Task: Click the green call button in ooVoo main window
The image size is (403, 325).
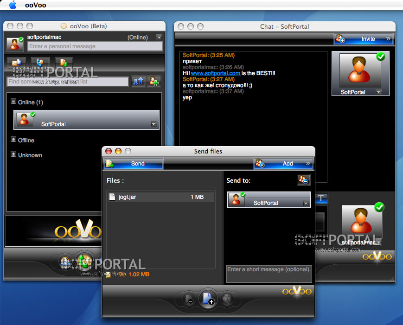Action: point(84,262)
